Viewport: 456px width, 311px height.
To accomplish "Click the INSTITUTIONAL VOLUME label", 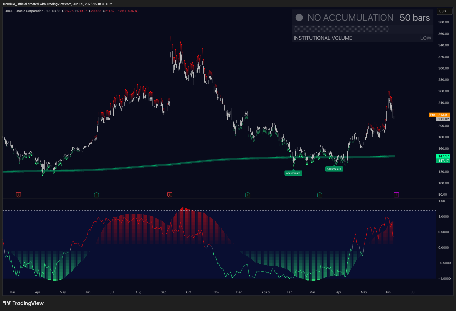I will coord(323,38).
